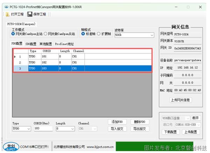This screenshot has width=210, height=153.
Task: Click the row 1 selector arrow indicator
Action: click(x=15, y=57)
